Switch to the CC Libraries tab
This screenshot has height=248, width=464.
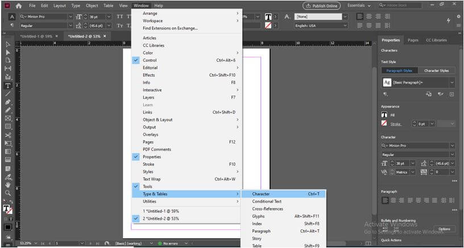pos(436,40)
